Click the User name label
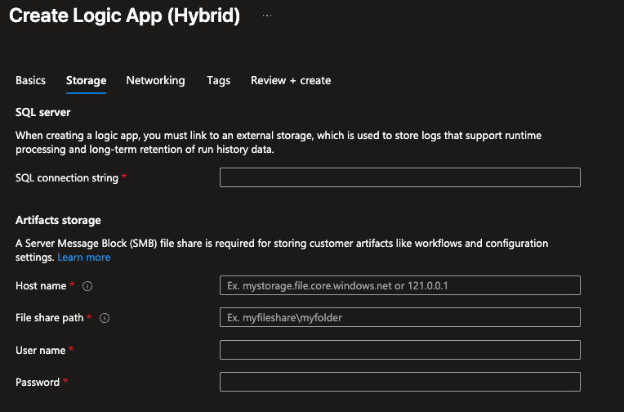The width and height of the screenshot is (624, 412). click(x=40, y=351)
